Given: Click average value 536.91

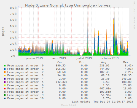Looking at the screenshot, I should pos(104,66).
